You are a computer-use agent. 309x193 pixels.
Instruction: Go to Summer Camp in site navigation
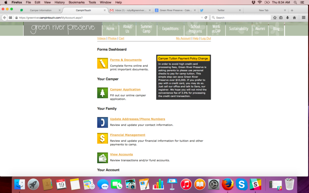click(146, 29)
